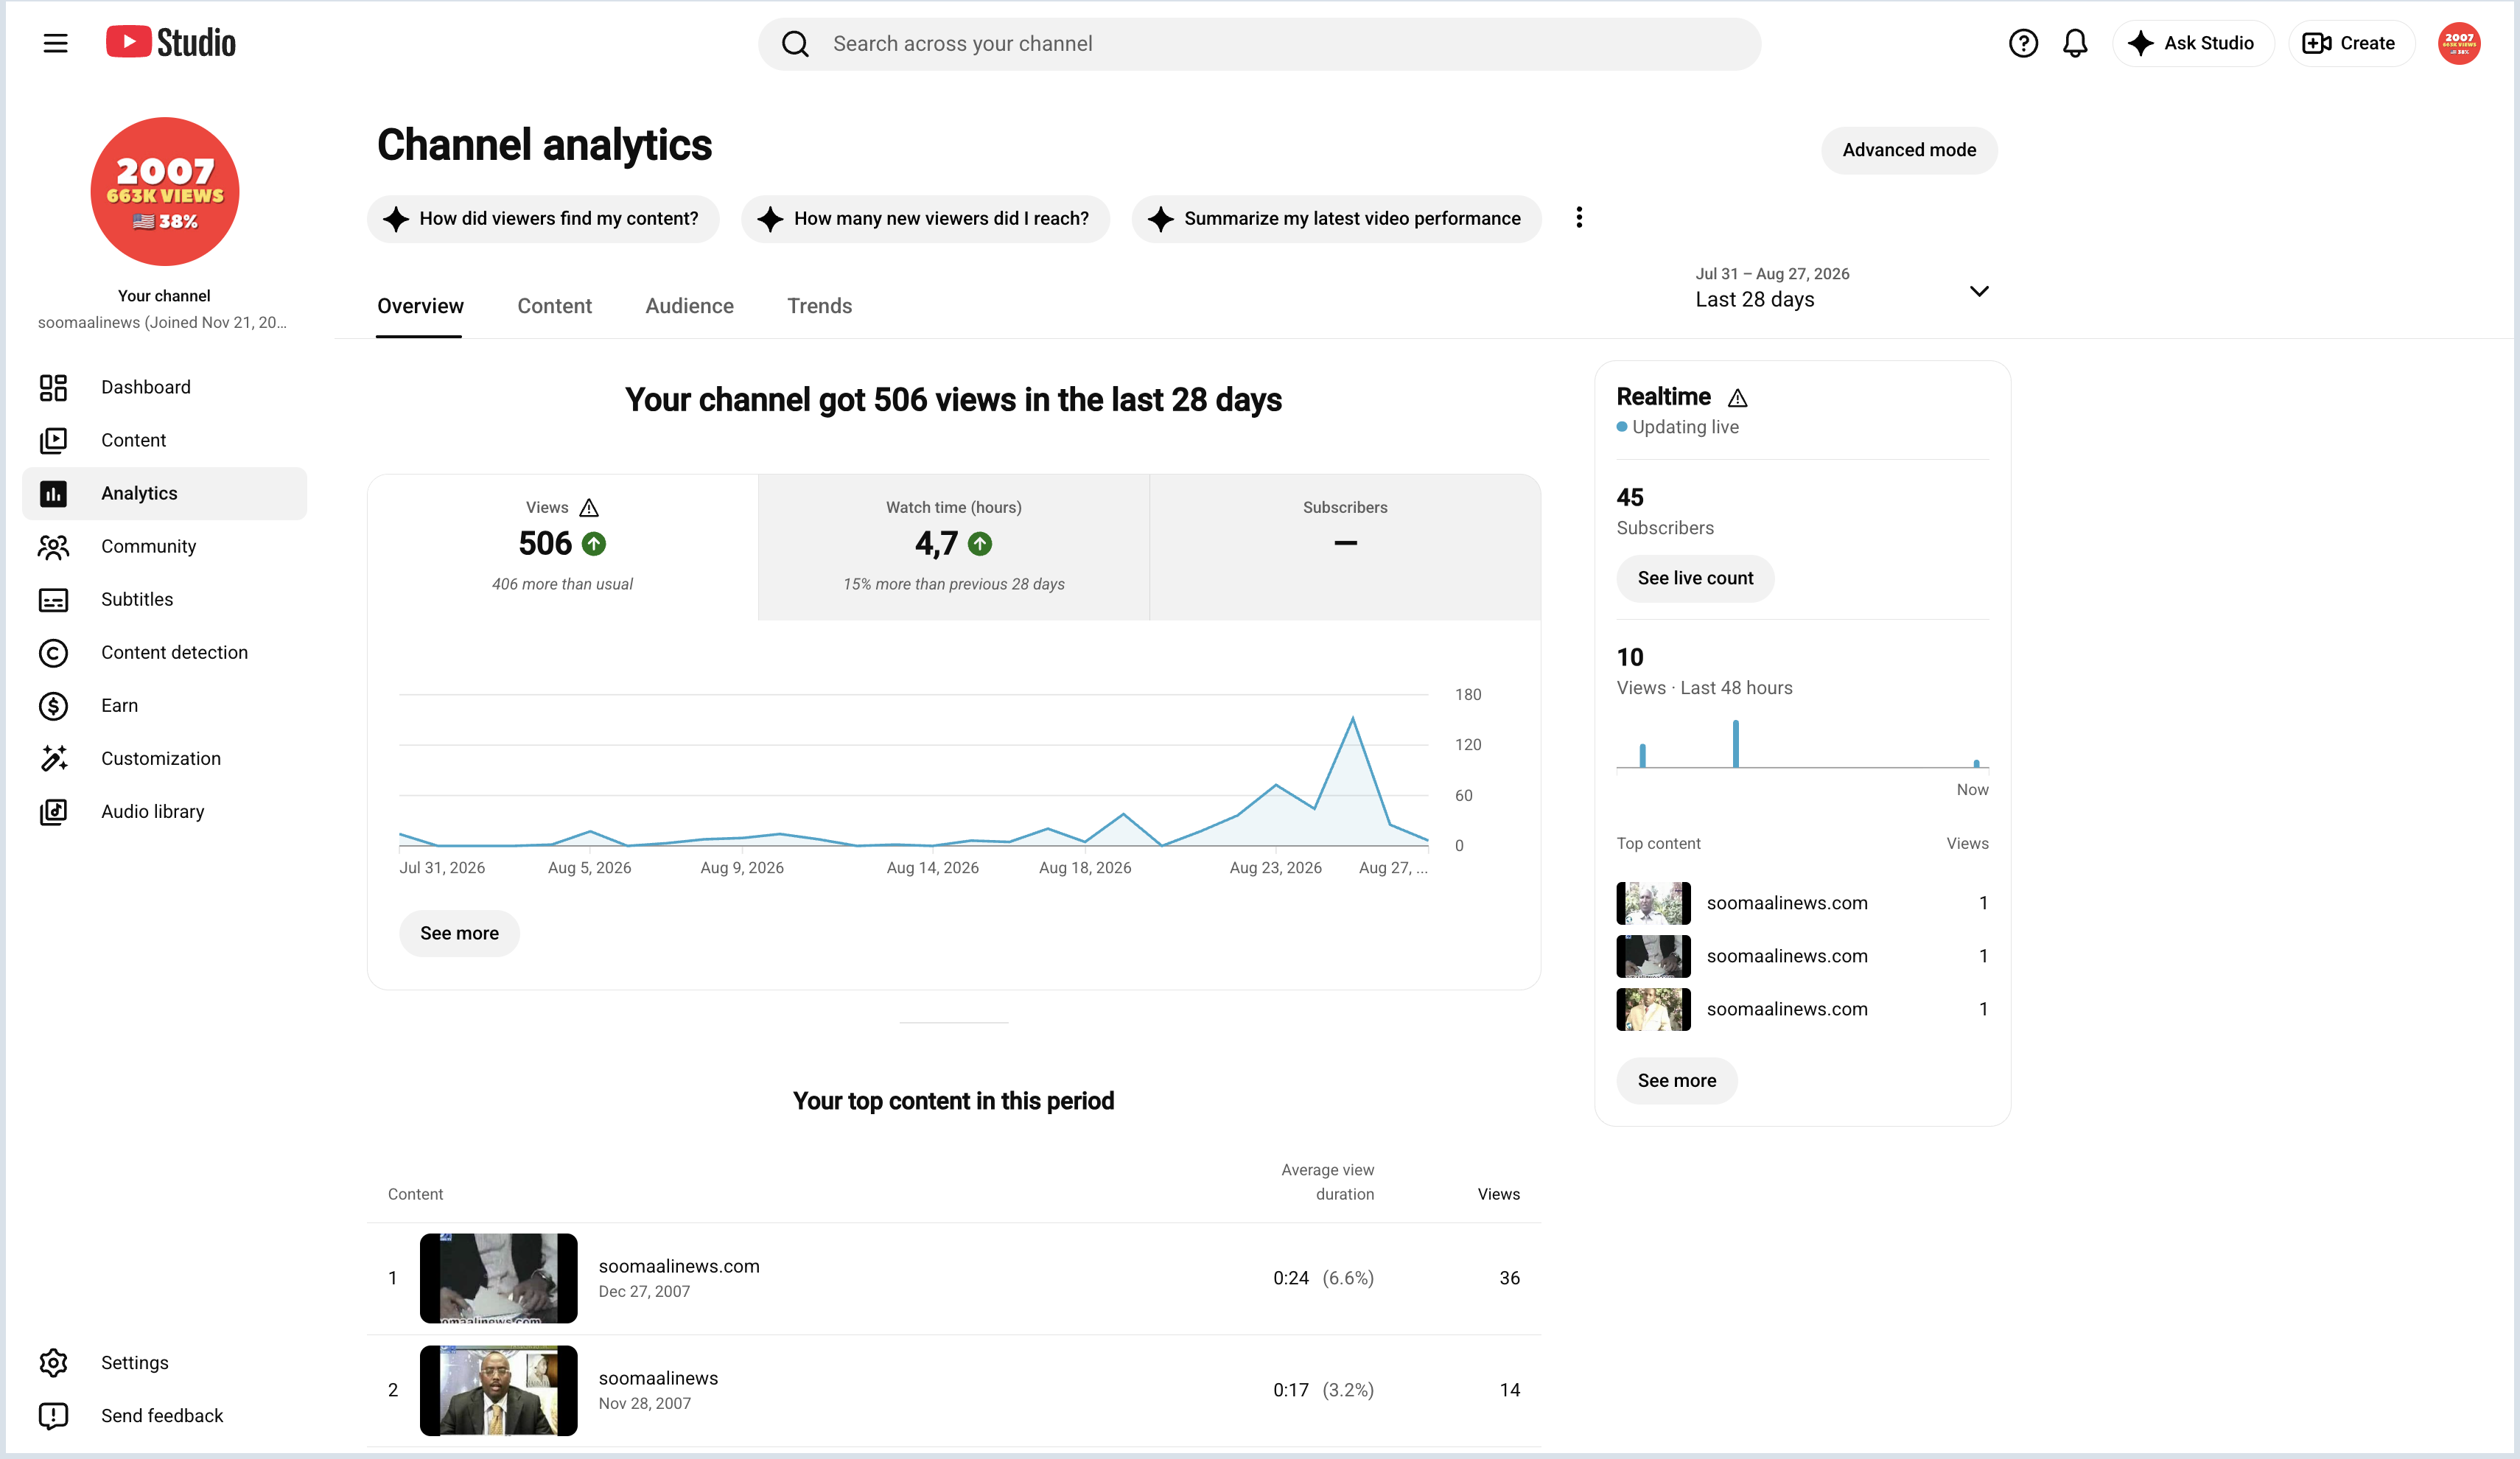Click the YouTube Studio logo
Viewport: 2520px width, 1459px height.
pyautogui.click(x=171, y=43)
